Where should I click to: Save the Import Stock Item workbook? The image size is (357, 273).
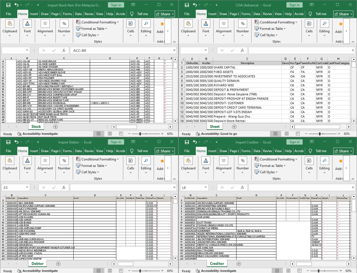point(8,5)
